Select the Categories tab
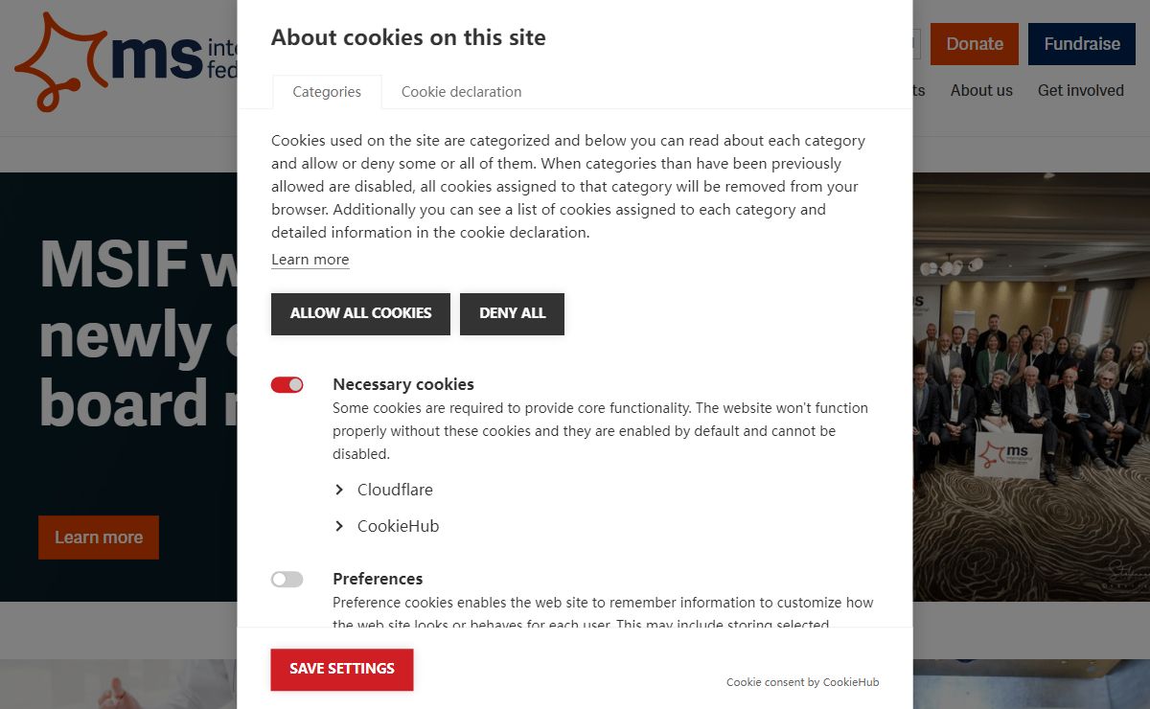1150x709 pixels. [327, 92]
